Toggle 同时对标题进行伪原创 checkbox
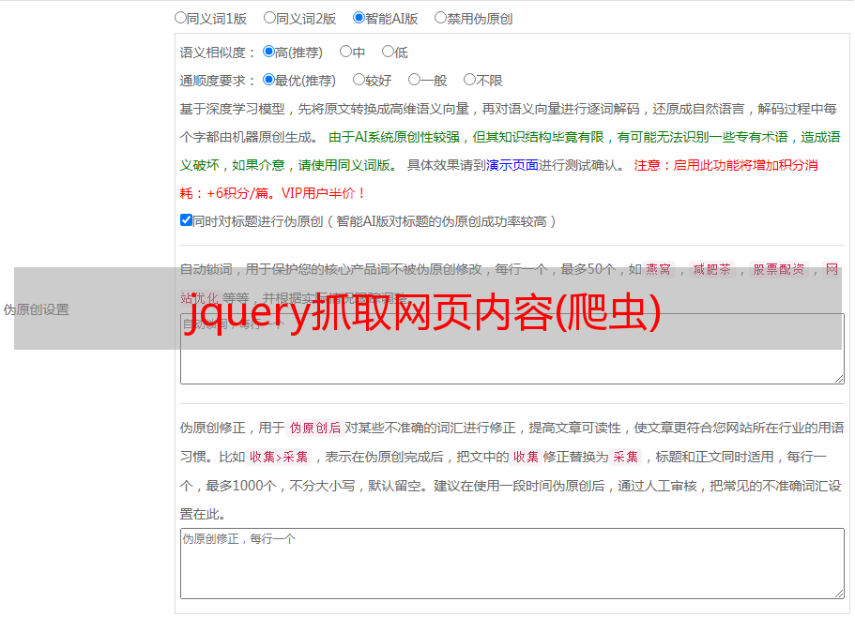 click(186, 220)
